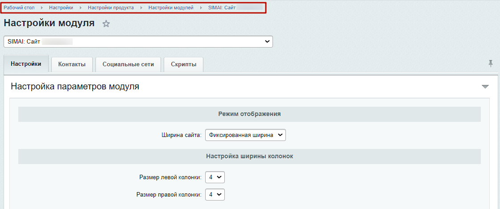500x209 pixels.
Task: Open Настройки модулей breadcrumb link
Action: (x=171, y=8)
